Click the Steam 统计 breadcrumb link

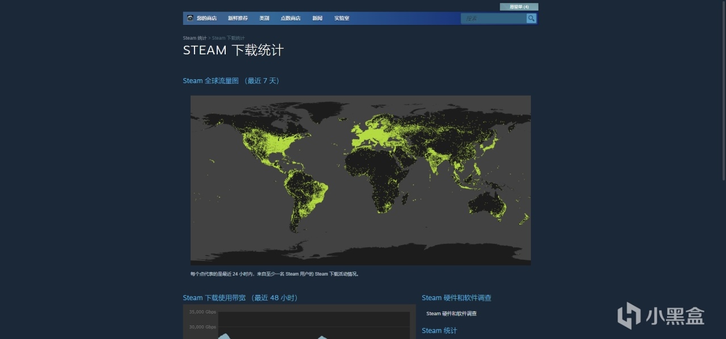tap(193, 38)
